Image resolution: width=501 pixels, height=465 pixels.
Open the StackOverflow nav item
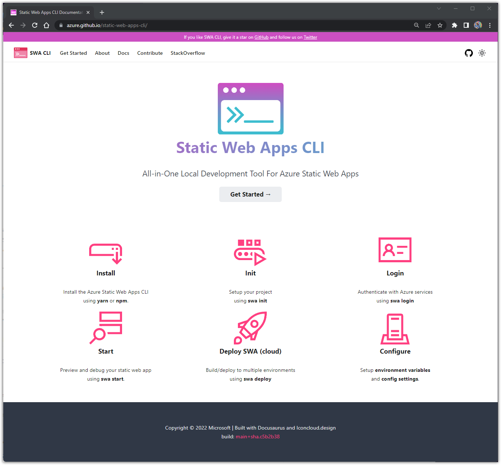(188, 53)
